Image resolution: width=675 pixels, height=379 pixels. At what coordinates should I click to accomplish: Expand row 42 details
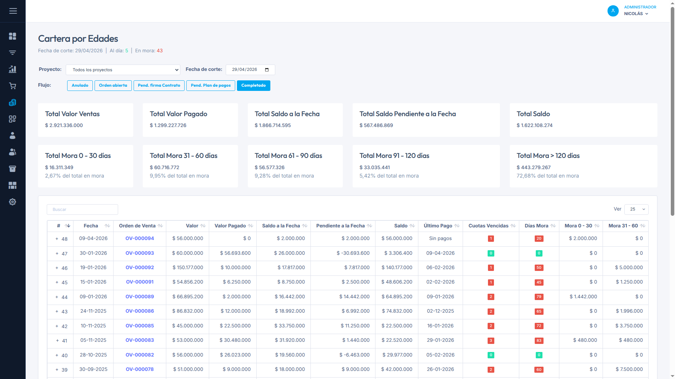[x=57, y=326]
